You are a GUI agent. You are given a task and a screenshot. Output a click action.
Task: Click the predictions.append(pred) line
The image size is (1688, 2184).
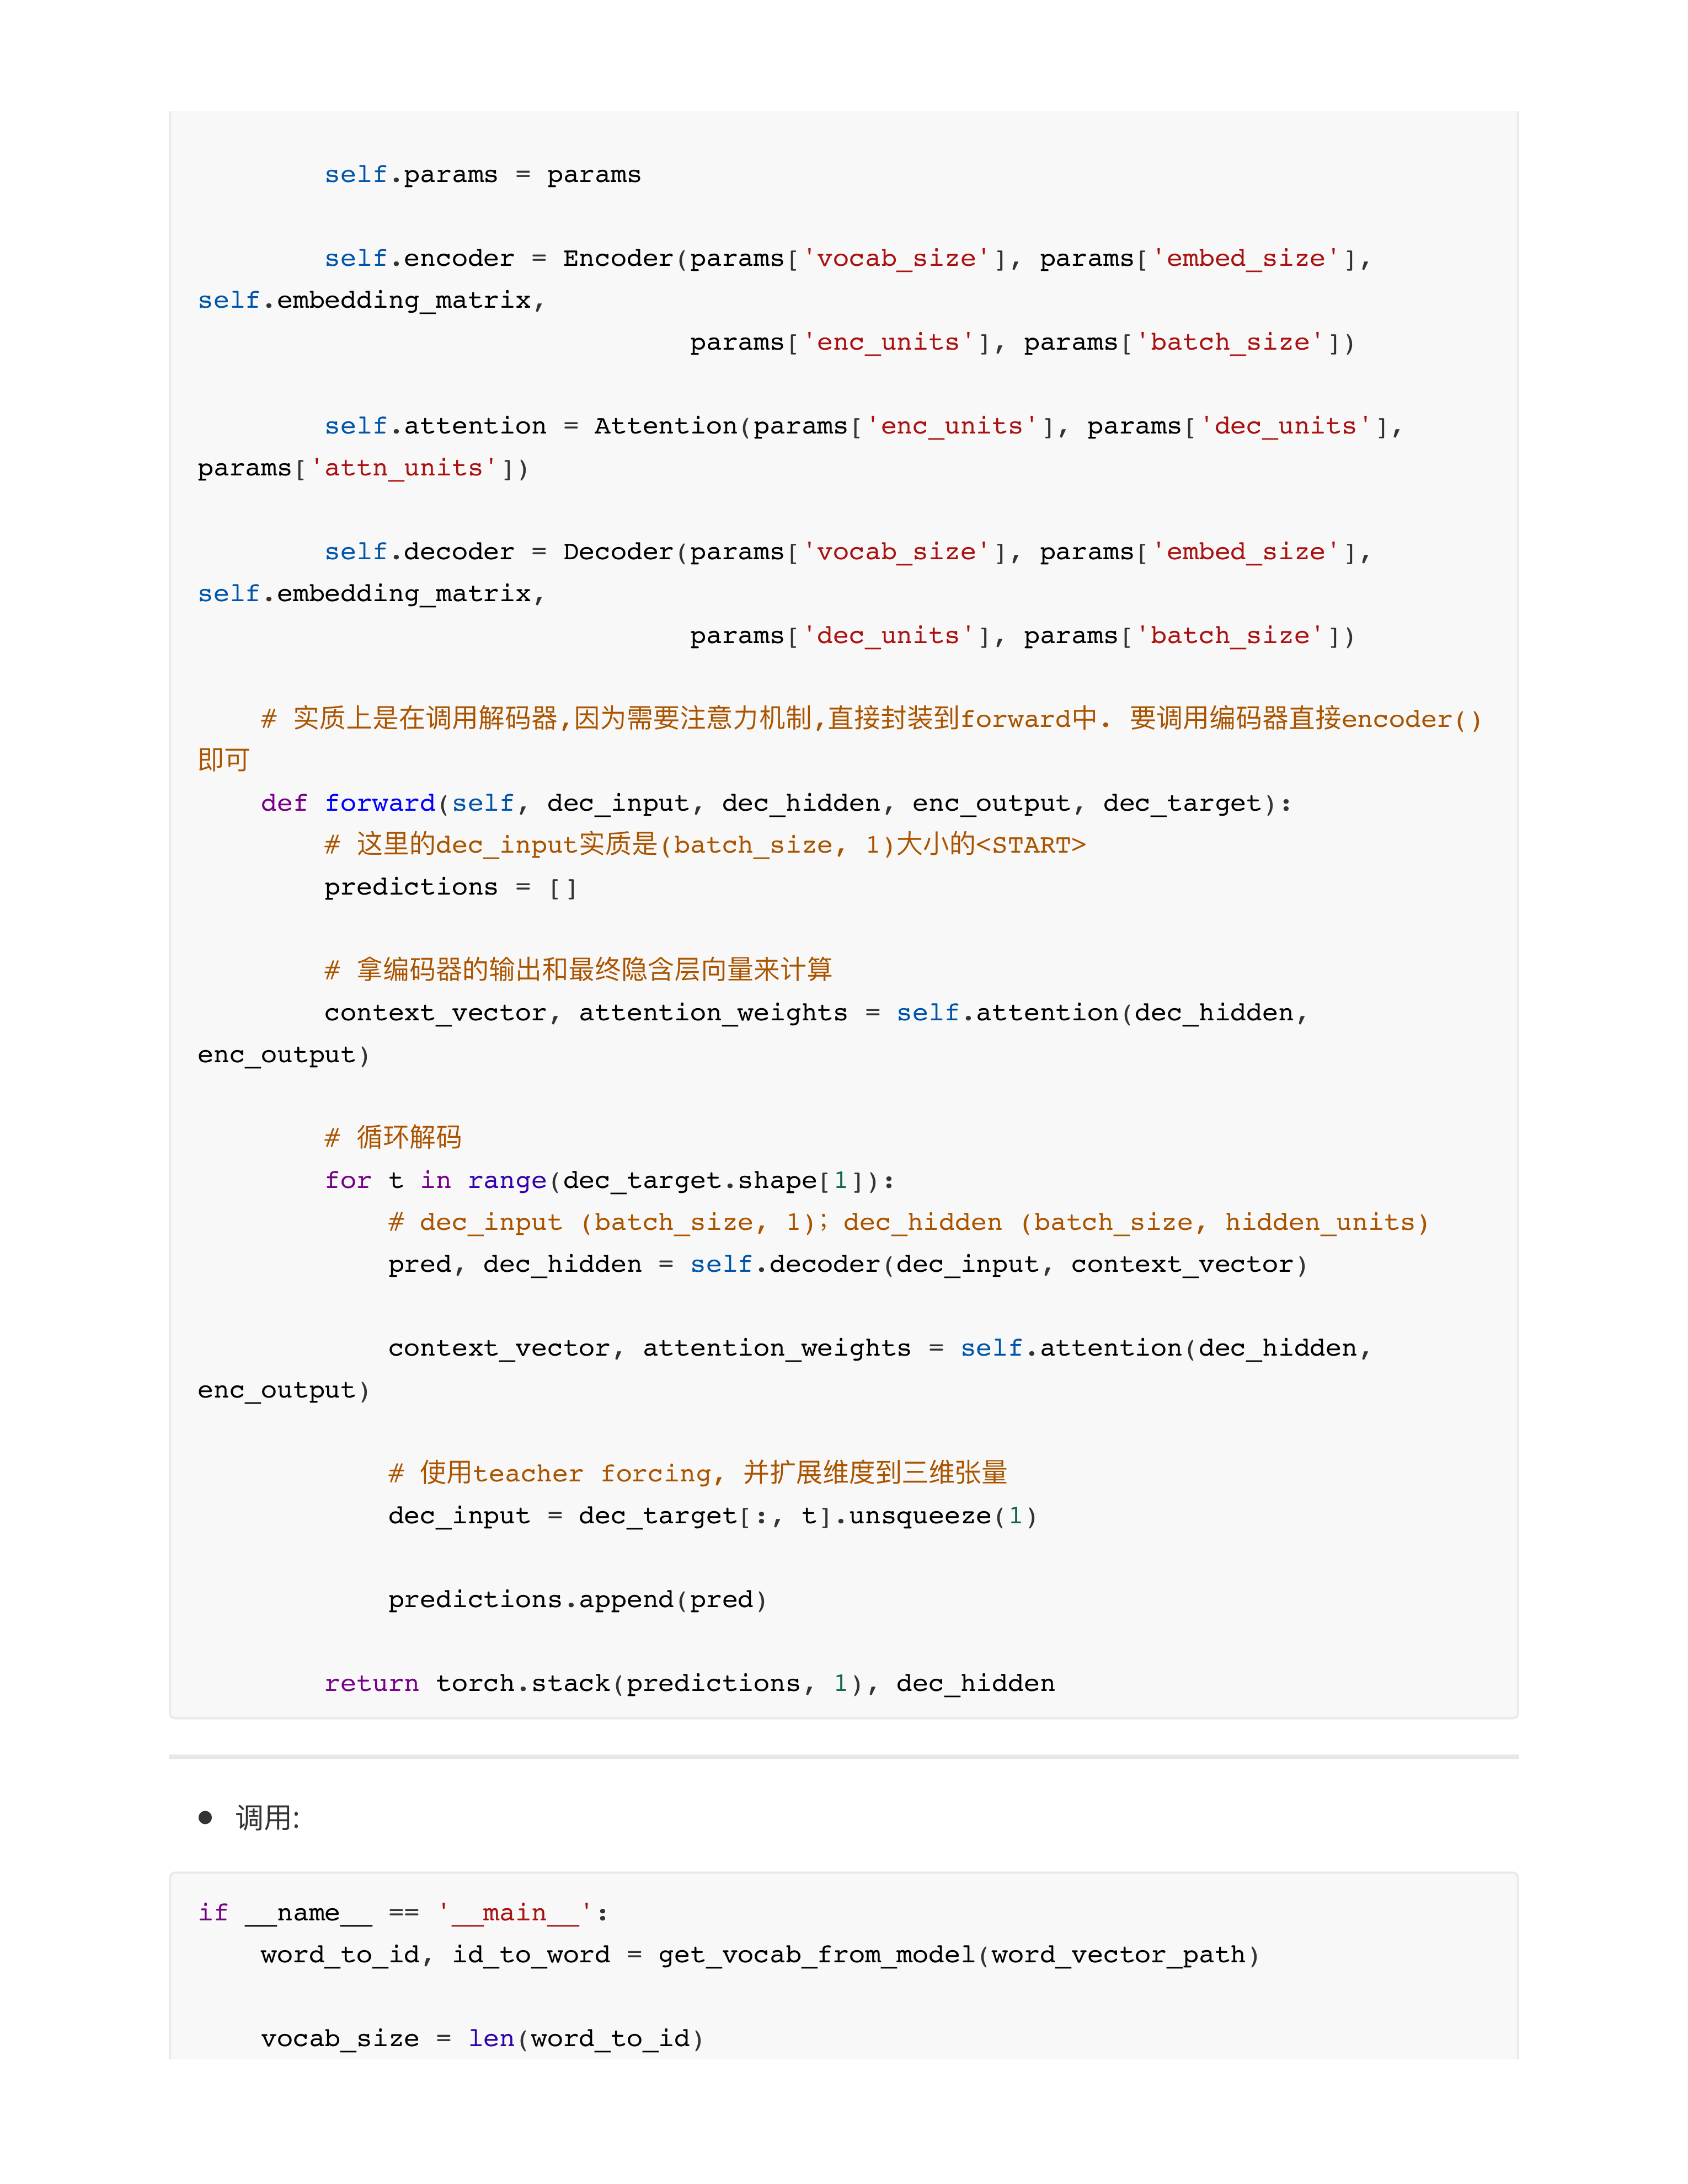pyautogui.click(x=577, y=1600)
